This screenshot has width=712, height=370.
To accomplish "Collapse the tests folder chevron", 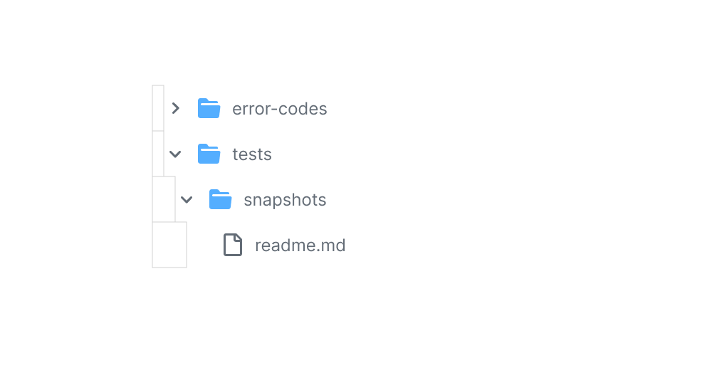I will [175, 154].
